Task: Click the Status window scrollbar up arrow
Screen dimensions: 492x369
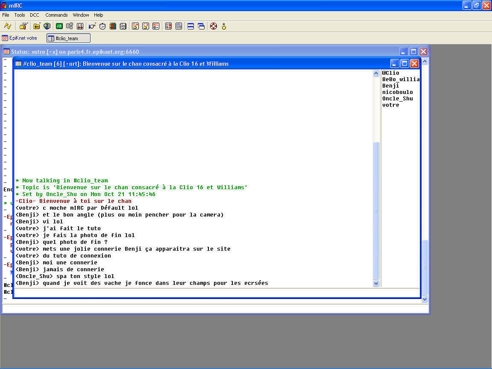Action: [425, 61]
